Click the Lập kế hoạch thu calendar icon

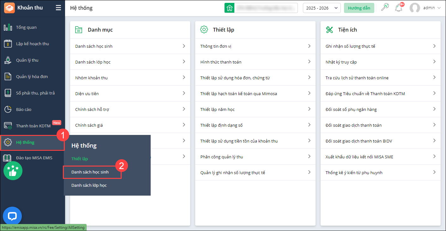[x=8, y=44]
